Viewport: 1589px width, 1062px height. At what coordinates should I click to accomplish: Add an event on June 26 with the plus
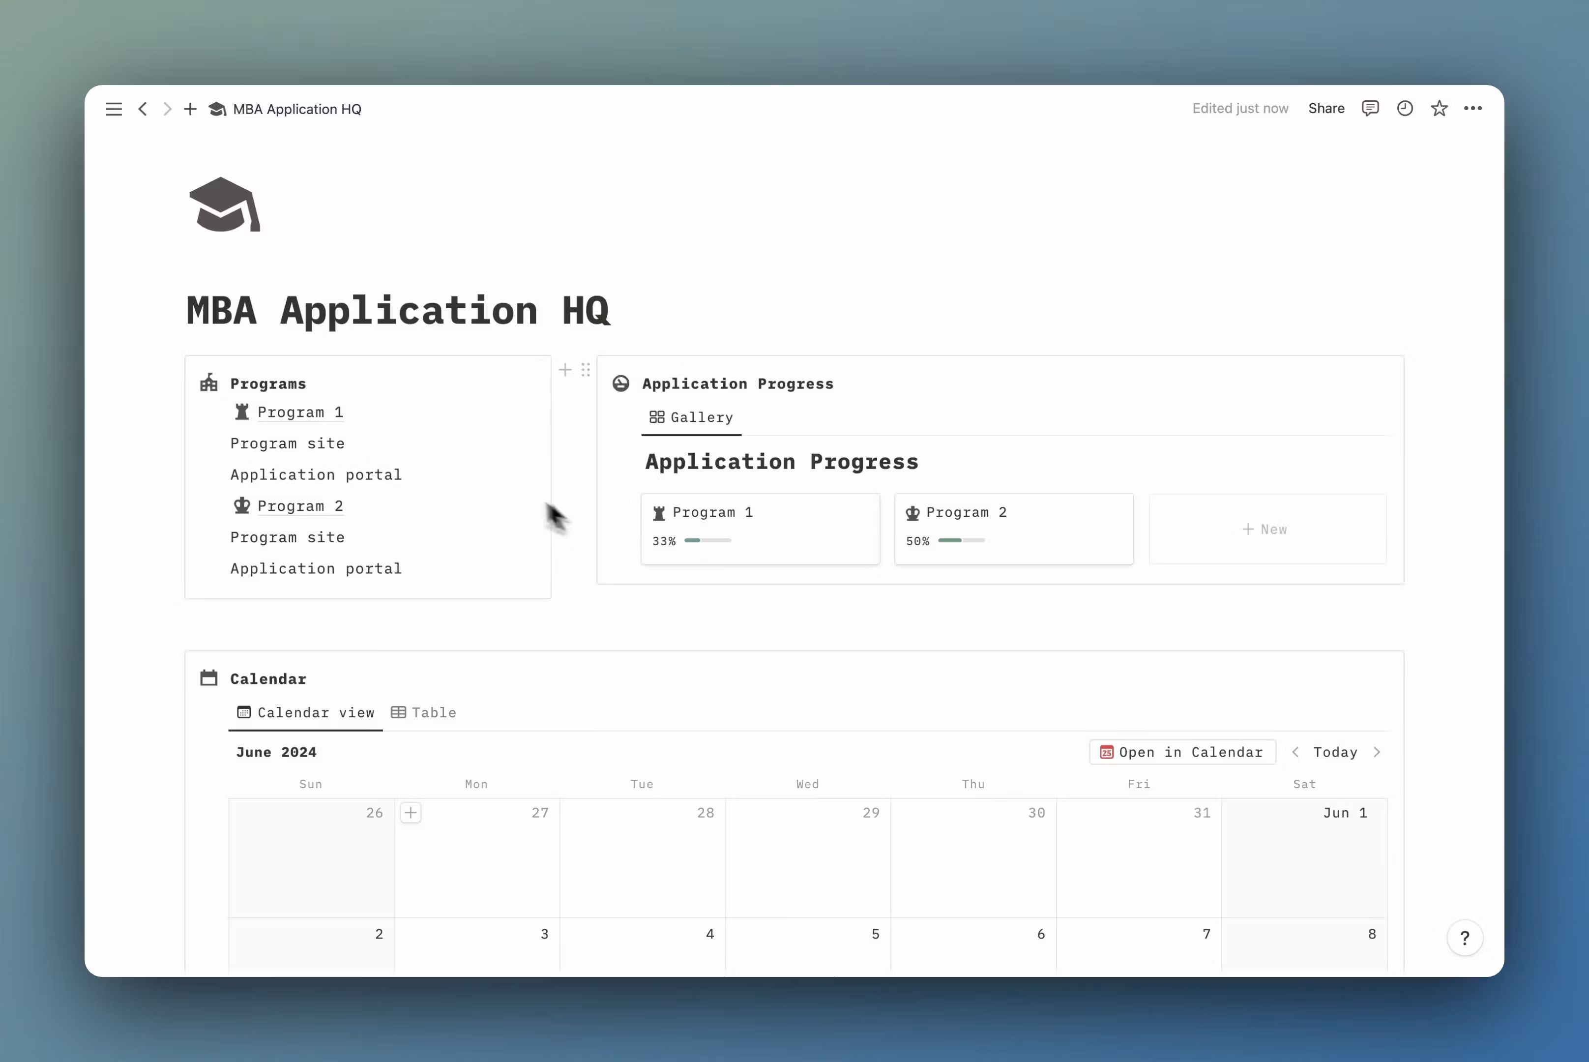411,813
